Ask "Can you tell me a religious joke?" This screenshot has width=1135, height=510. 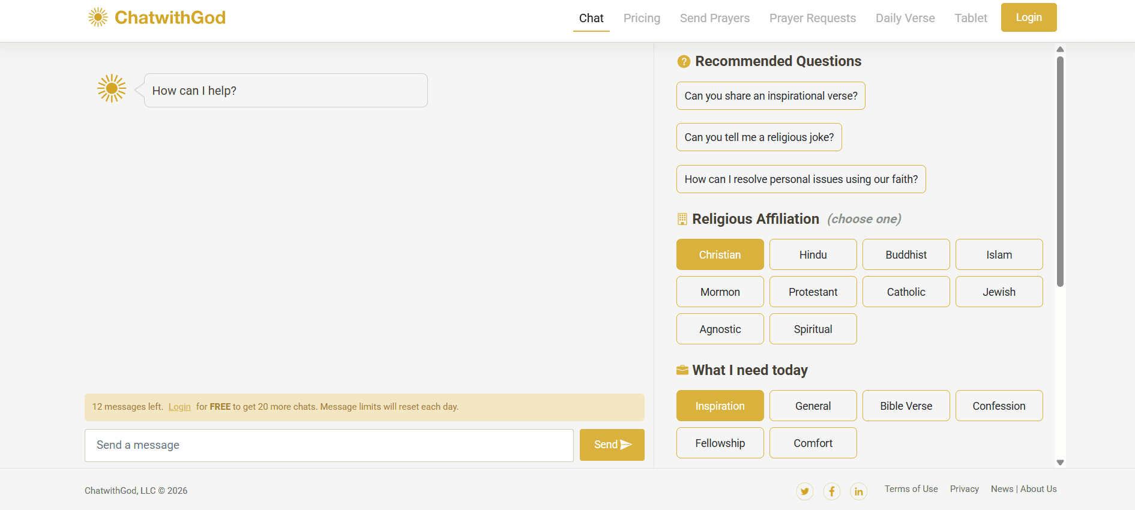[x=759, y=137]
